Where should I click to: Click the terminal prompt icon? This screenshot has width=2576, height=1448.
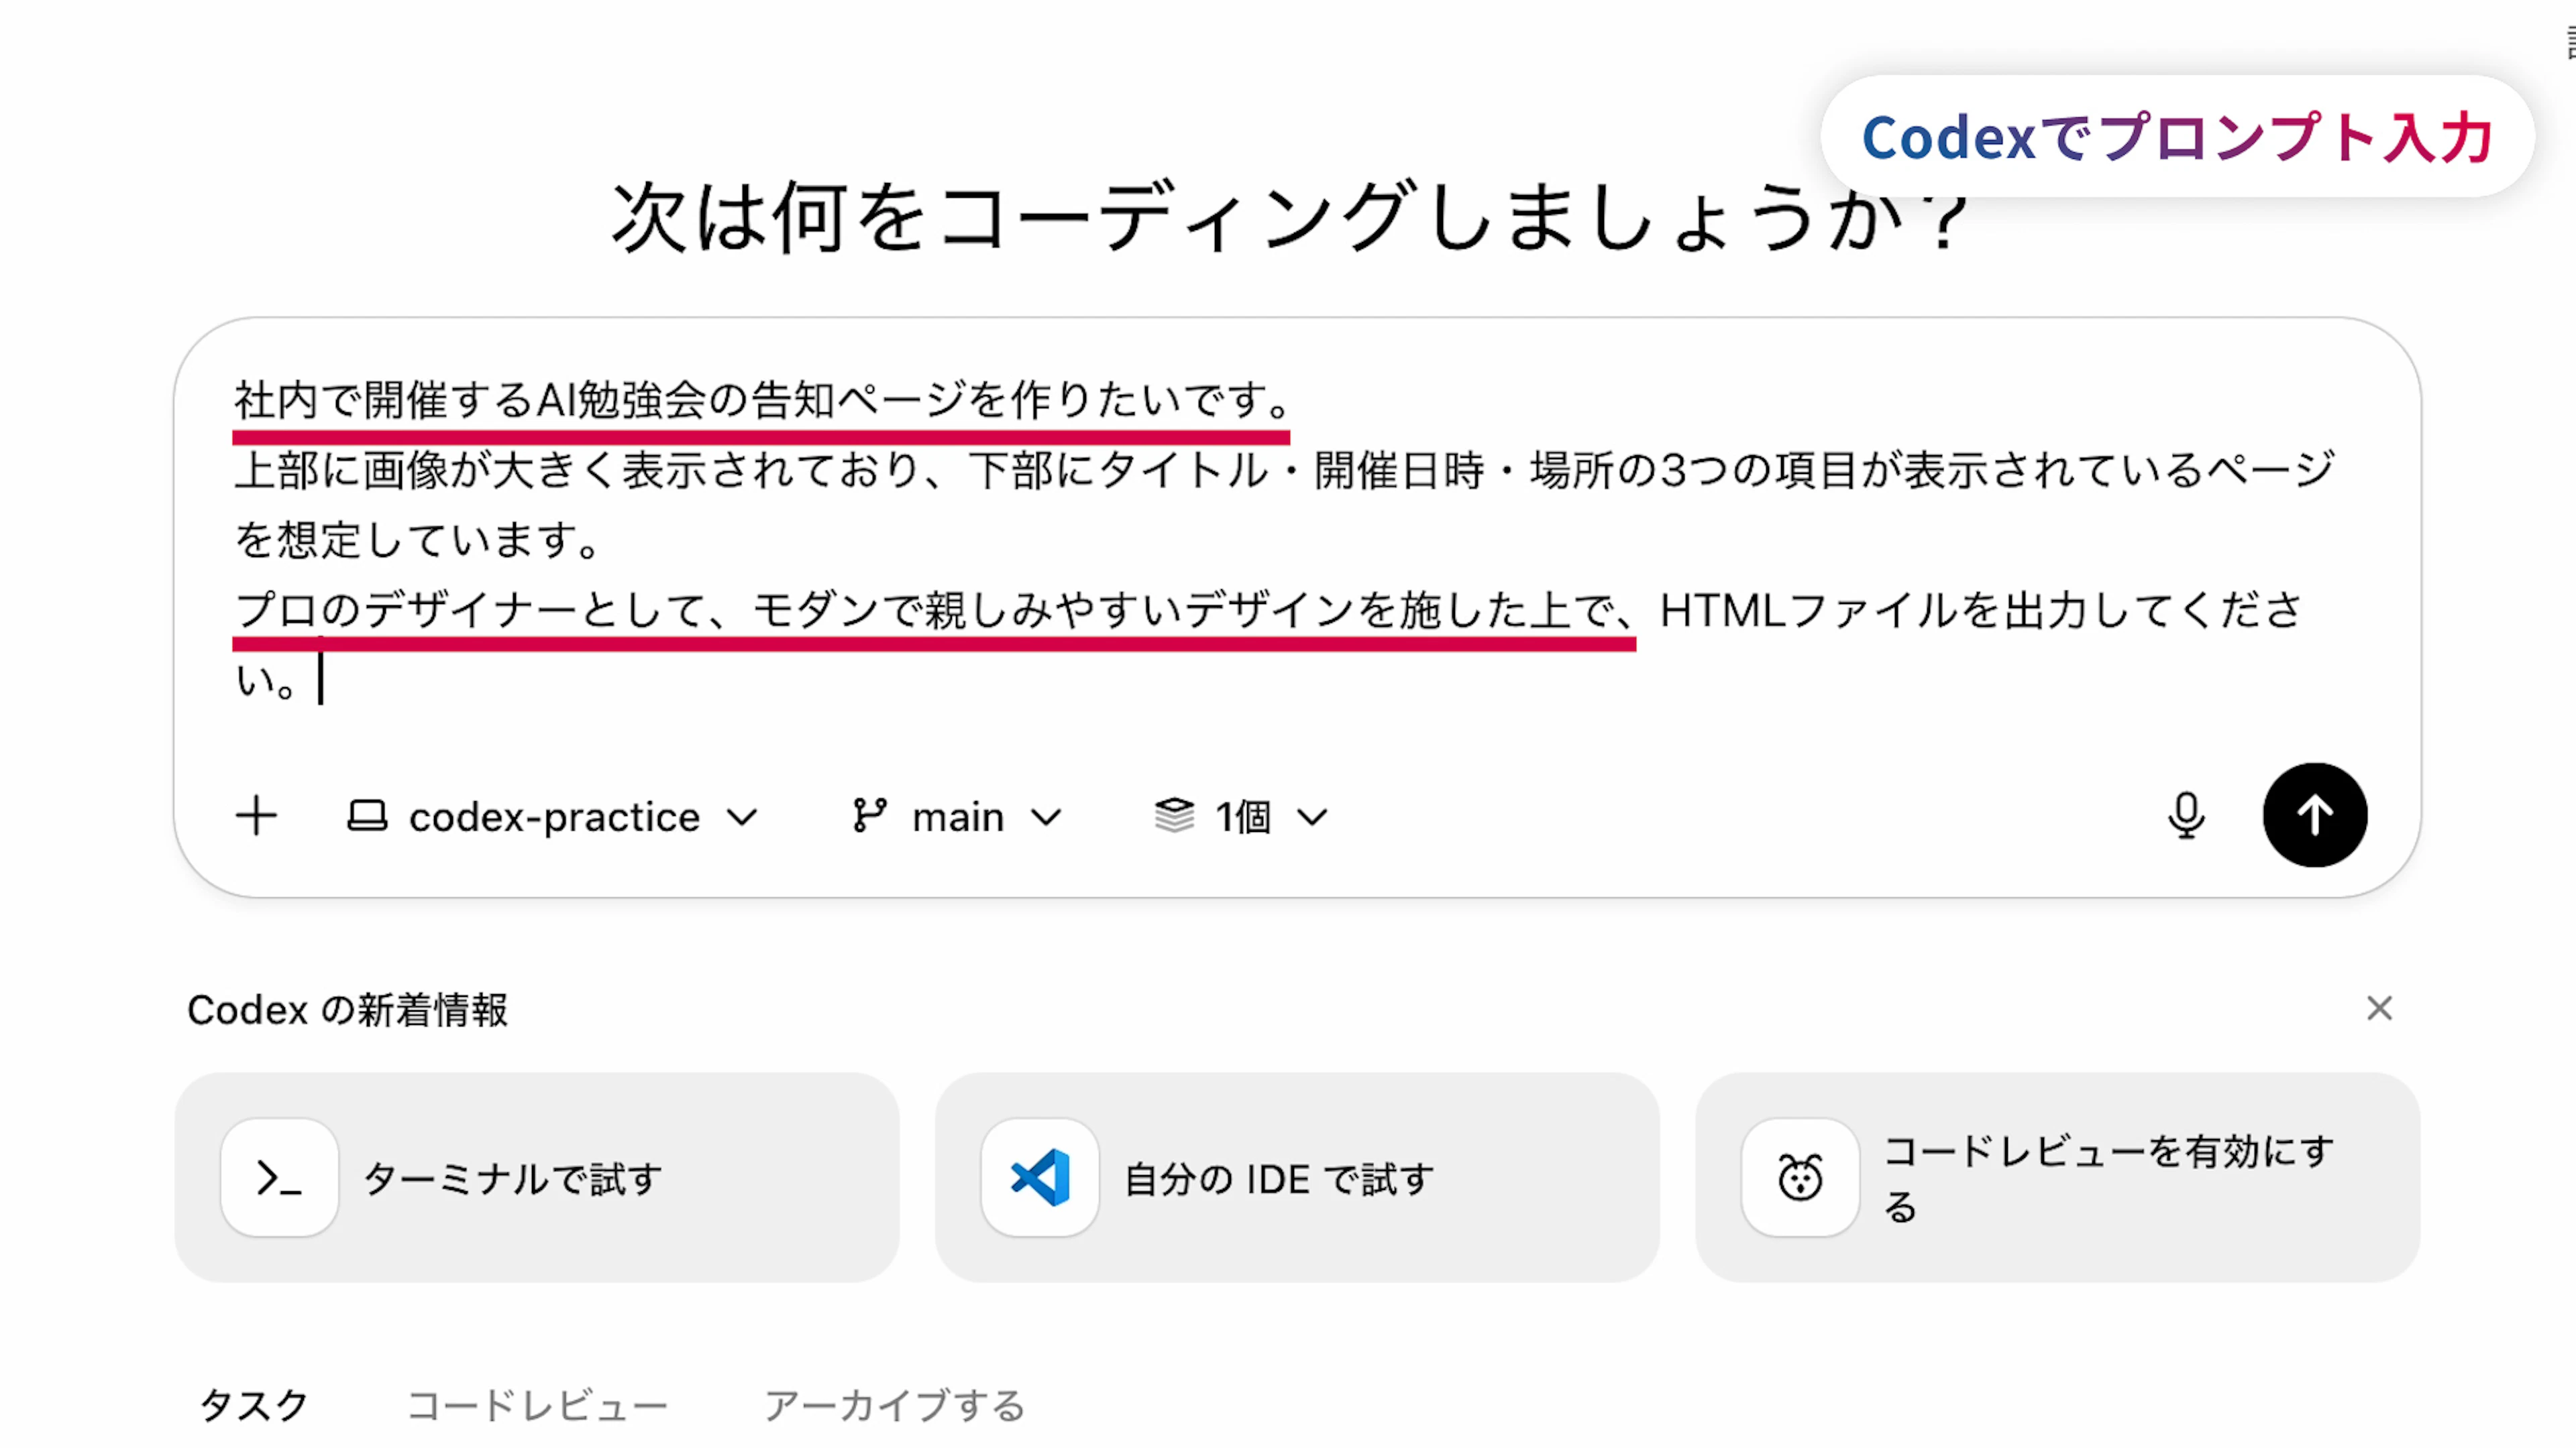[279, 1177]
